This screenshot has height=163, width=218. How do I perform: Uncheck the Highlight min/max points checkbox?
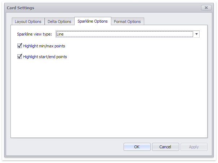coord(20,46)
